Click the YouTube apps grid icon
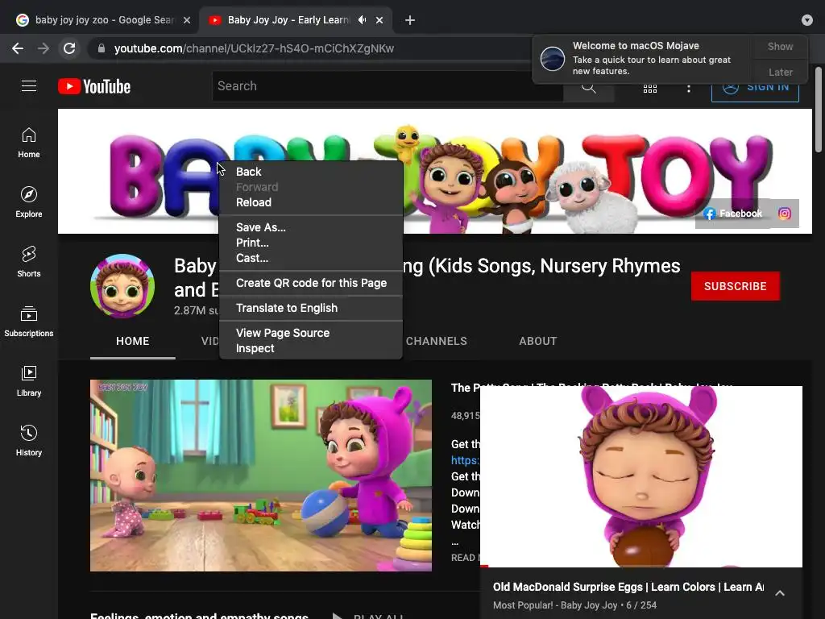This screenshot has height=619, width=825. 650,89
